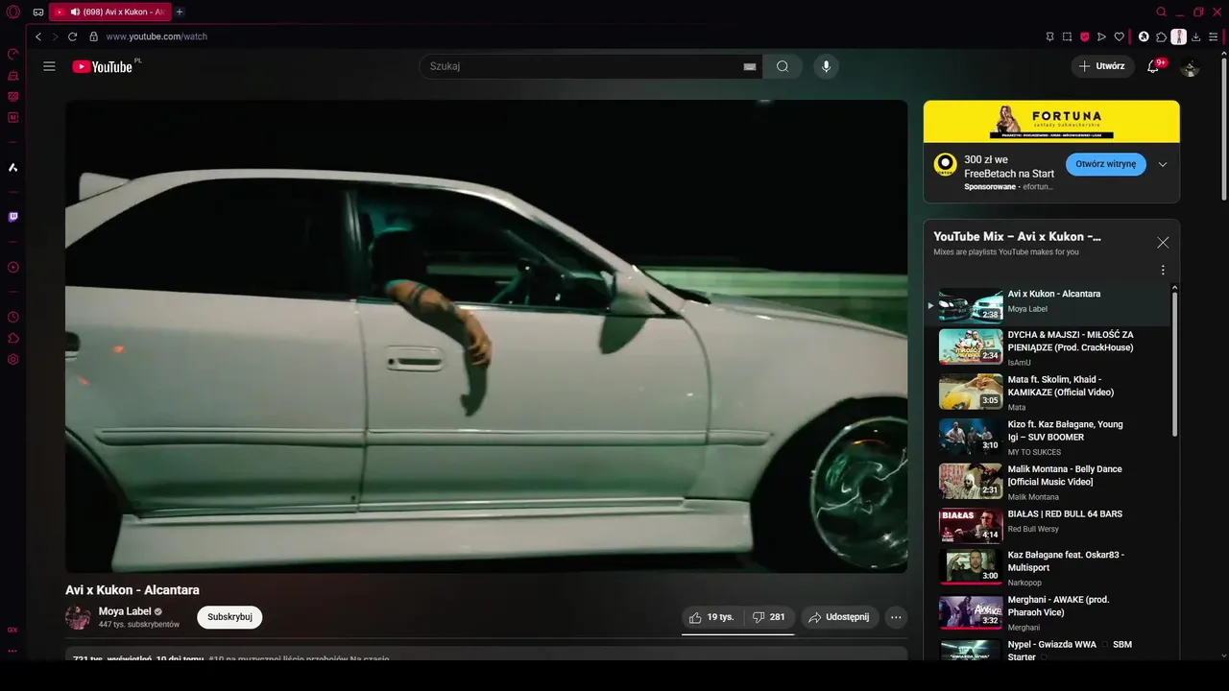This screenshot has height=691, width=1229.
Task: Open the Opera GX main menu logo
Action: (13, 12)
